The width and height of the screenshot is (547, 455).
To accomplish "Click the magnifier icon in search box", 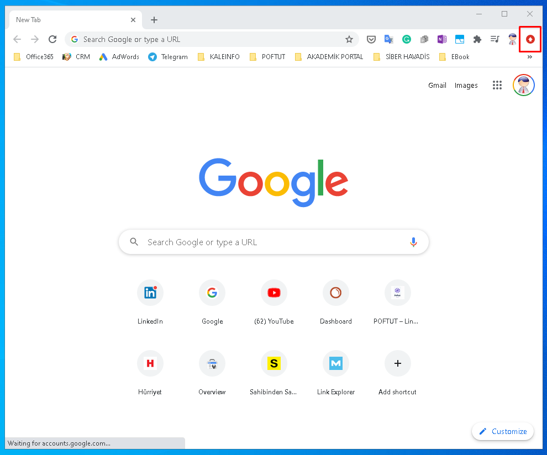I will (x=134, y=242).
